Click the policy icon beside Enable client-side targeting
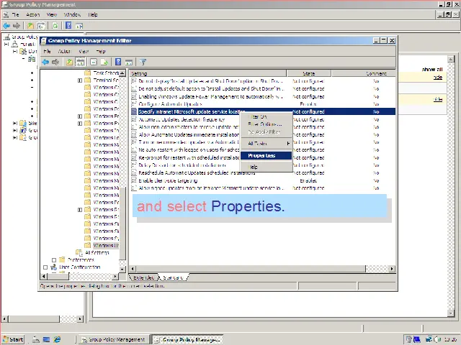 (134, 180)
